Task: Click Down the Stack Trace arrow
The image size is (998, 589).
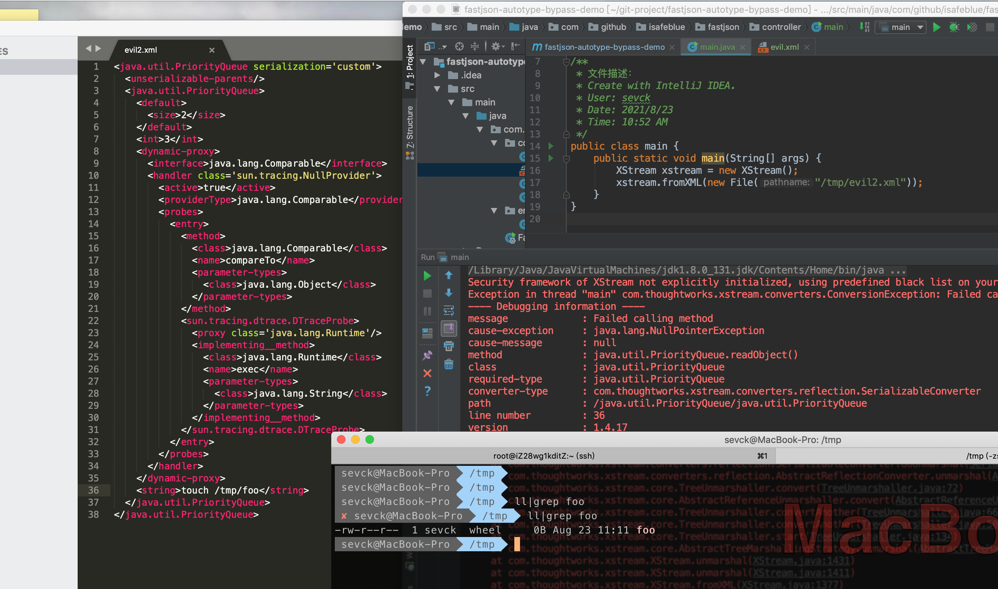Action: tap(448, 293)
